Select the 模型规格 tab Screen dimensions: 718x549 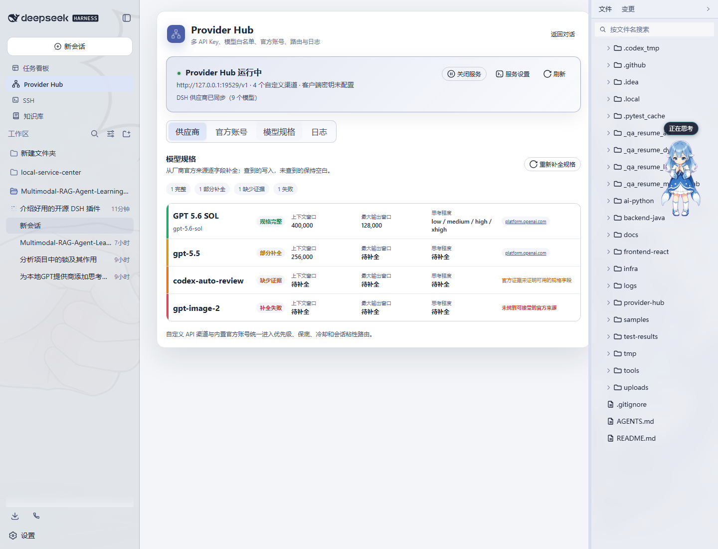tap(279, 132)
